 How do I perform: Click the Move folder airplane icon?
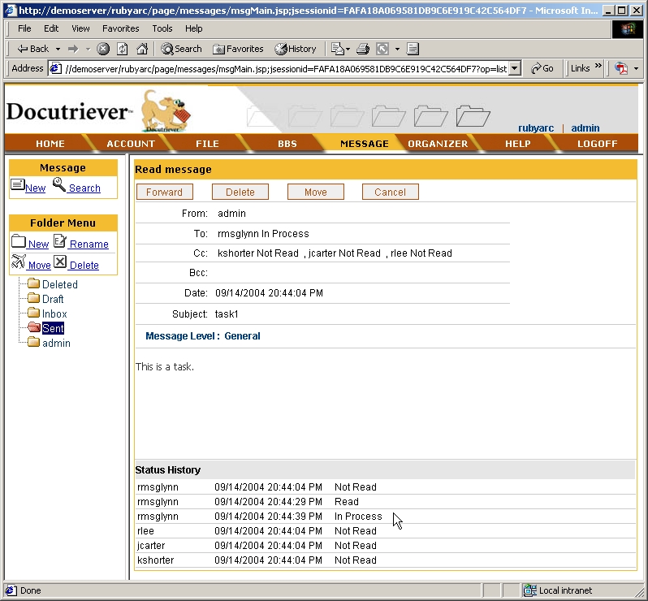19,262
